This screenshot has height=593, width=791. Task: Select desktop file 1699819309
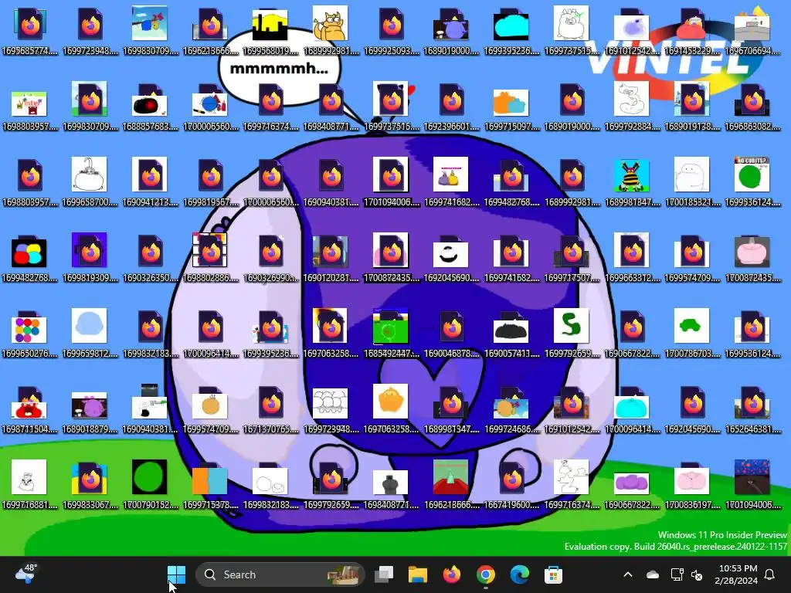90,257
